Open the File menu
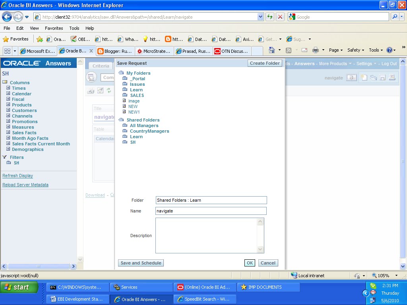407x305 pixels. [x=7, y=28]
